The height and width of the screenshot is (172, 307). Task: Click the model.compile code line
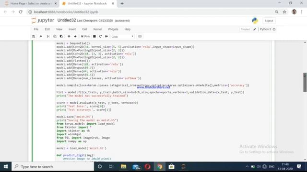153,85
